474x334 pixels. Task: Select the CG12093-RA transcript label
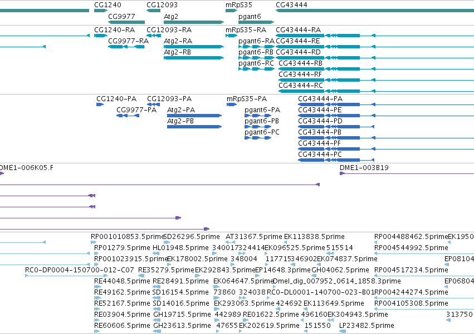click(x=169, y=30)
